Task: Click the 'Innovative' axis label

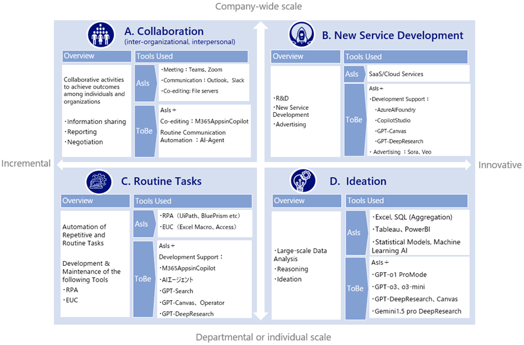Action: pos(500,165)
